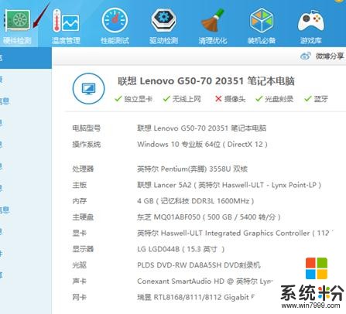
Task: Click the 微博分享 share link
Action: (x=330, y=56)
